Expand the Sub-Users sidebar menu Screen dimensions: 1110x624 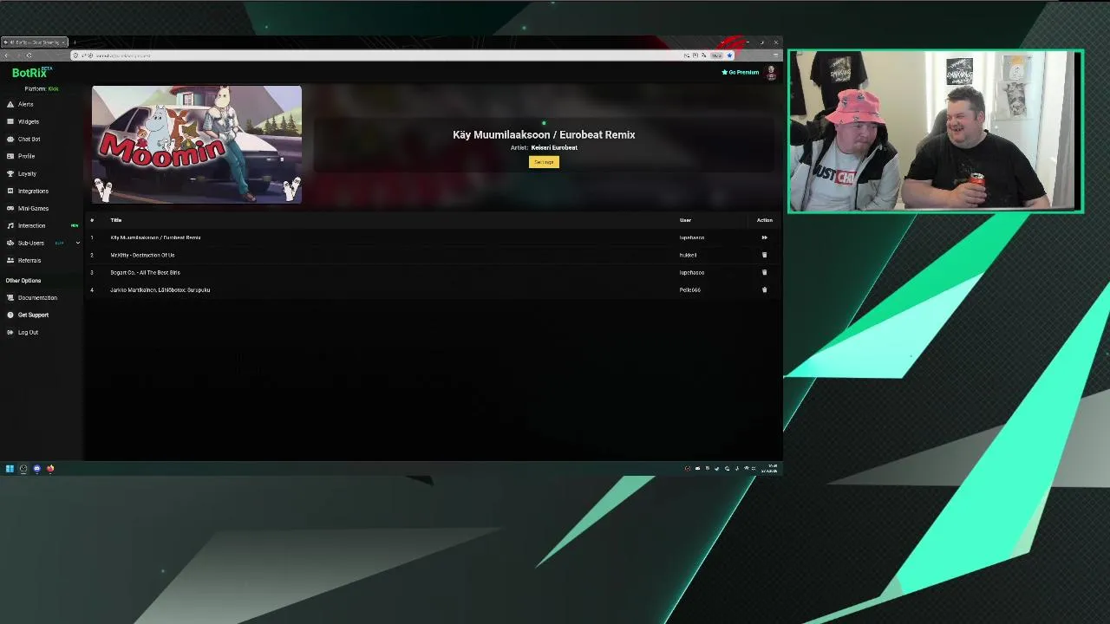point(42,243)
